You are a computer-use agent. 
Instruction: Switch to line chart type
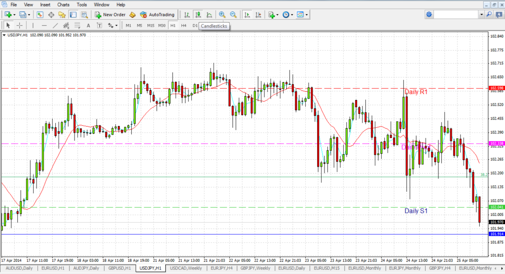(x=209, y=14)
